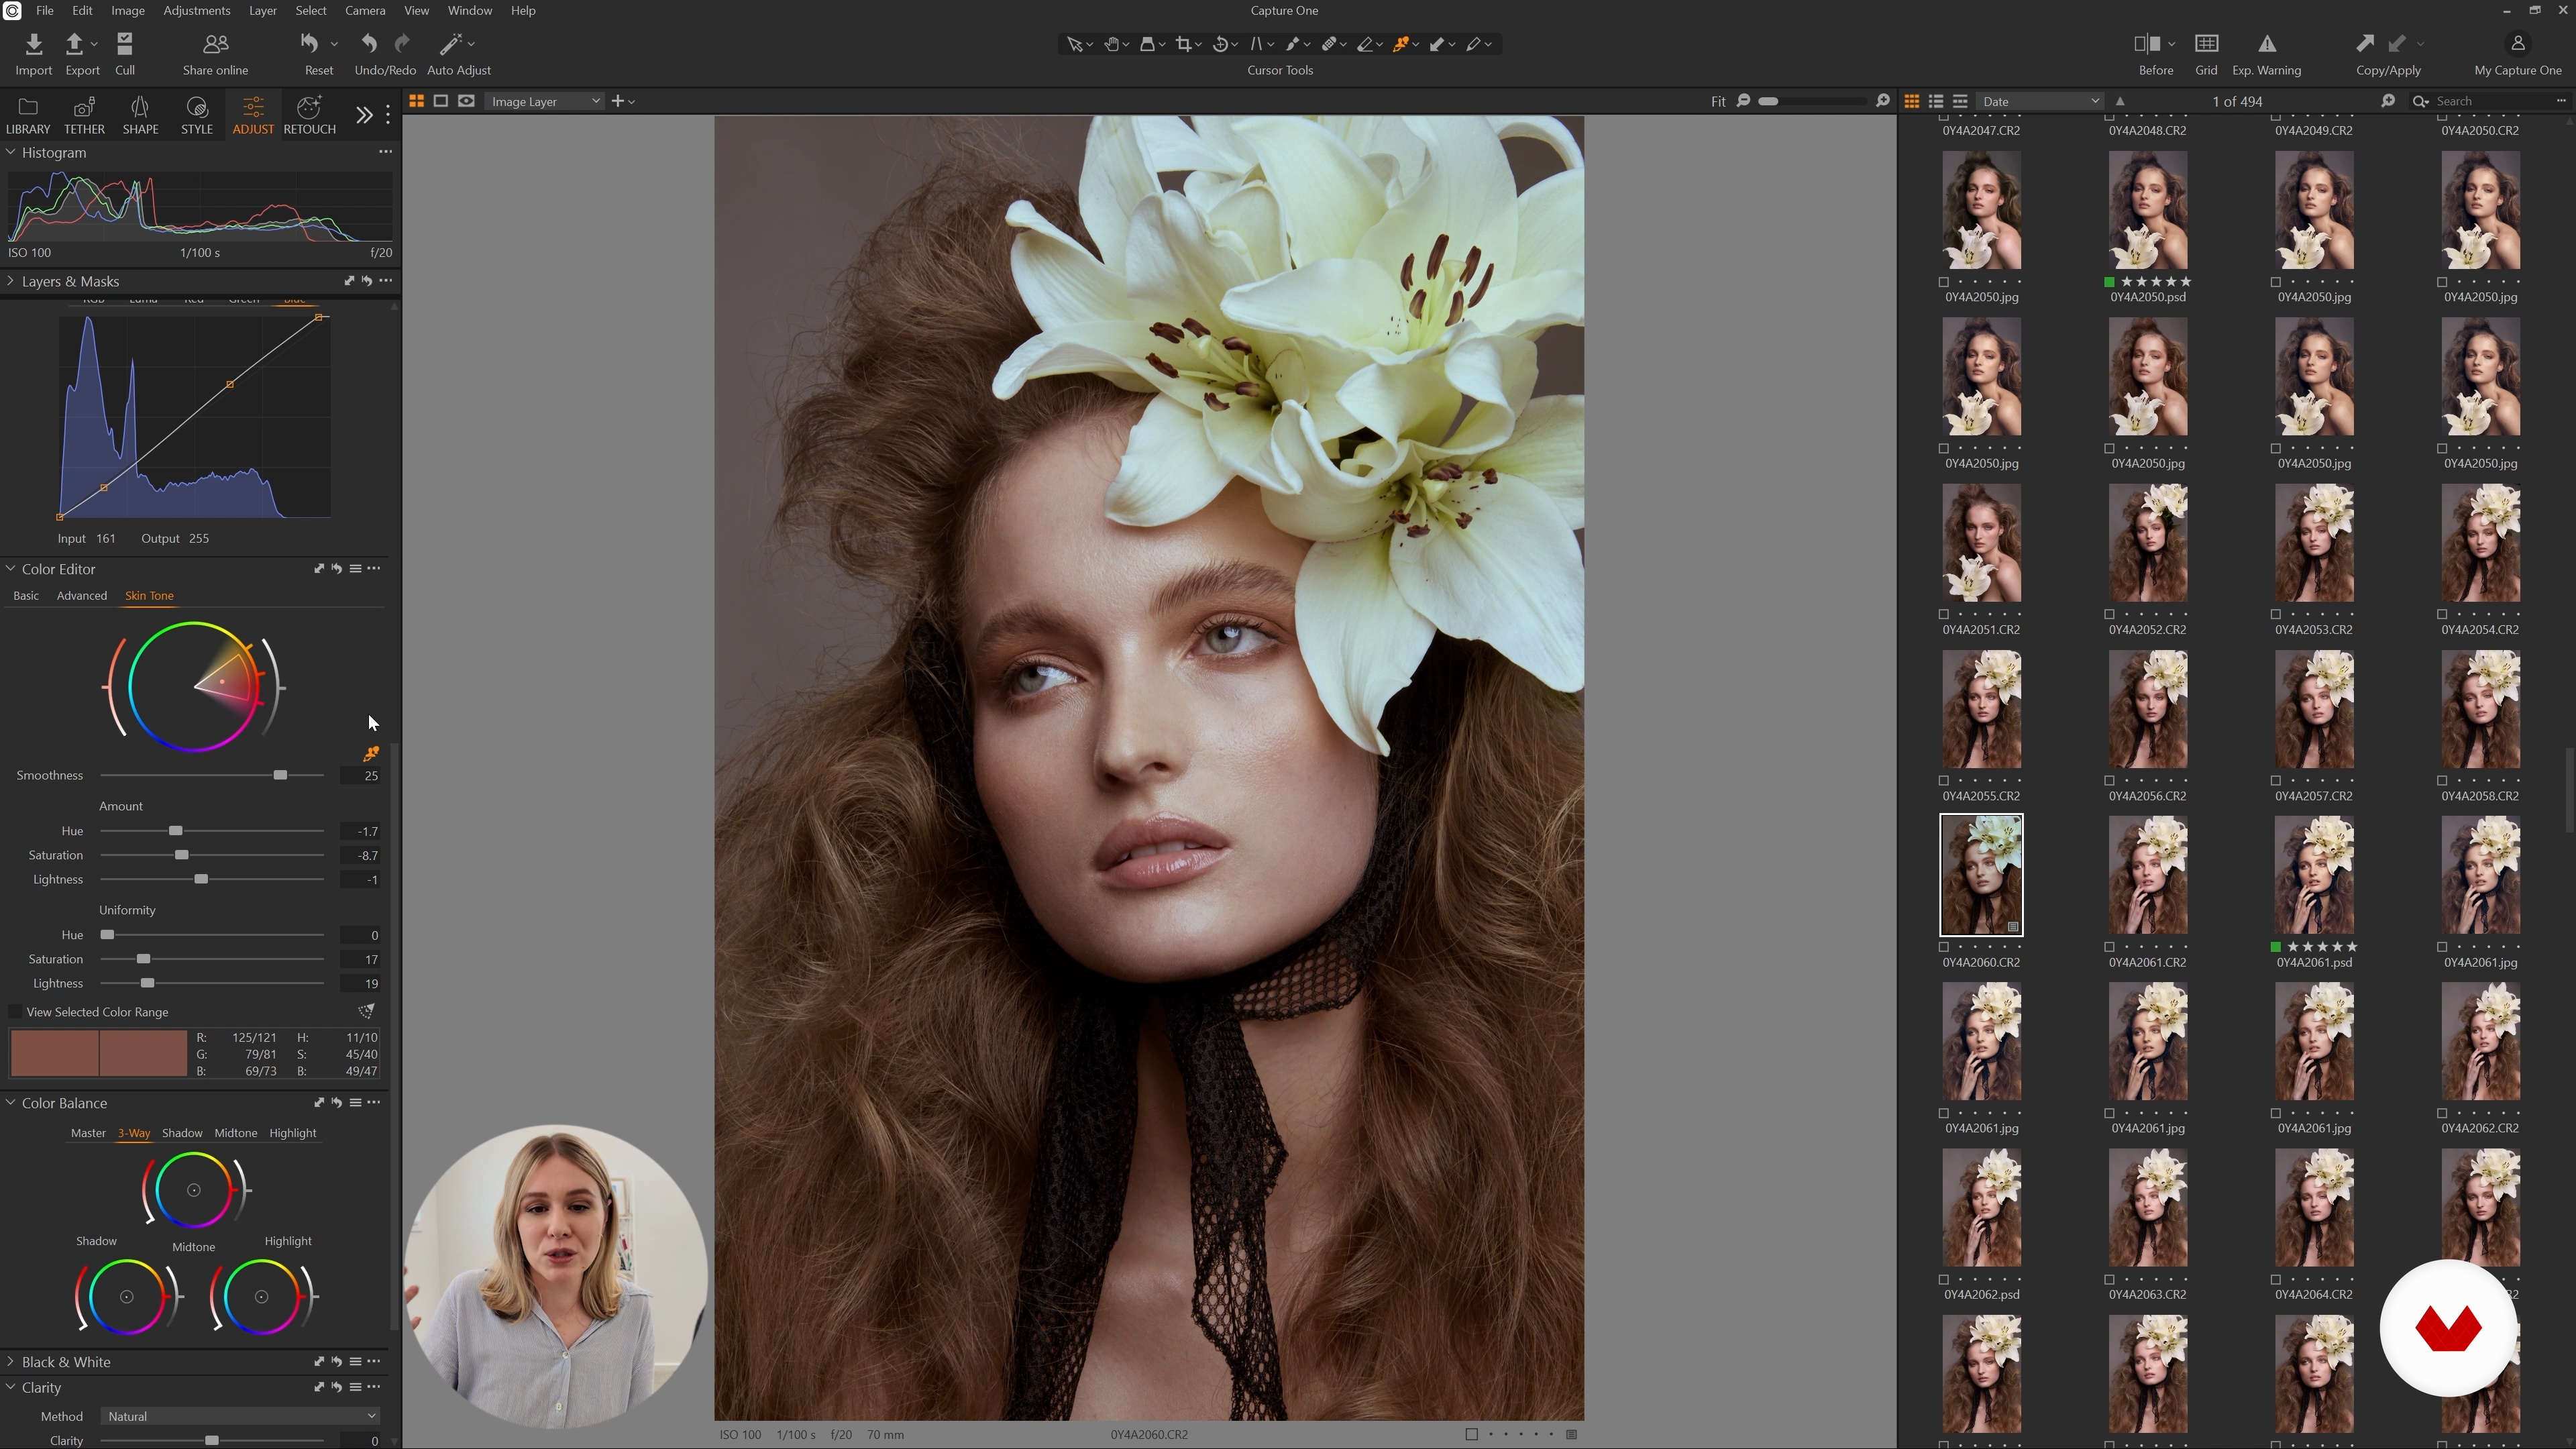Click Share online icon
The height and width of the screenshot is (1449, 2576).
[x=215, y=44]
